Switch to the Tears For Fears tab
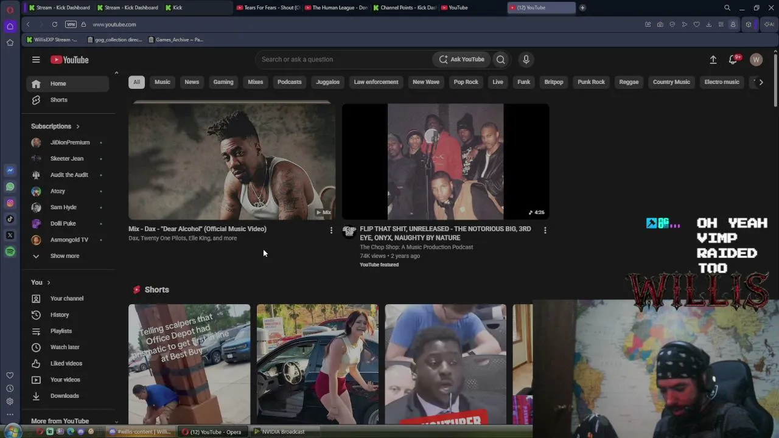The height and width of the screenshot is (438, 779). coord(268,8)
